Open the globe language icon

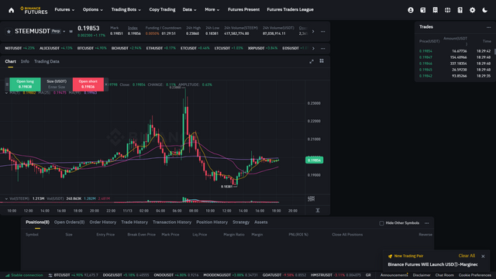coord(448,10)
